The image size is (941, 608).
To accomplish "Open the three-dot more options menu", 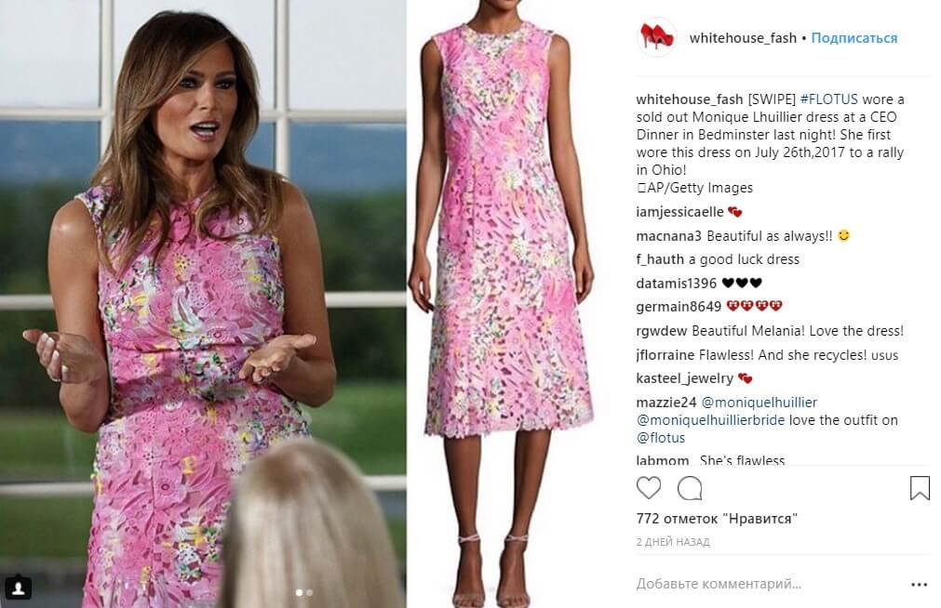I will tap(919, 585).
